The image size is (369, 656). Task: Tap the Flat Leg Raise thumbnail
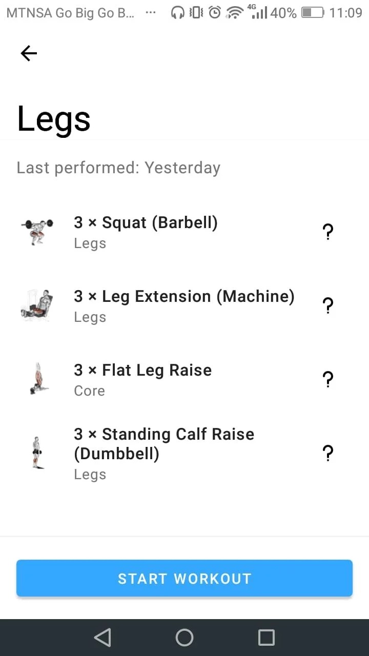[37, 379]
